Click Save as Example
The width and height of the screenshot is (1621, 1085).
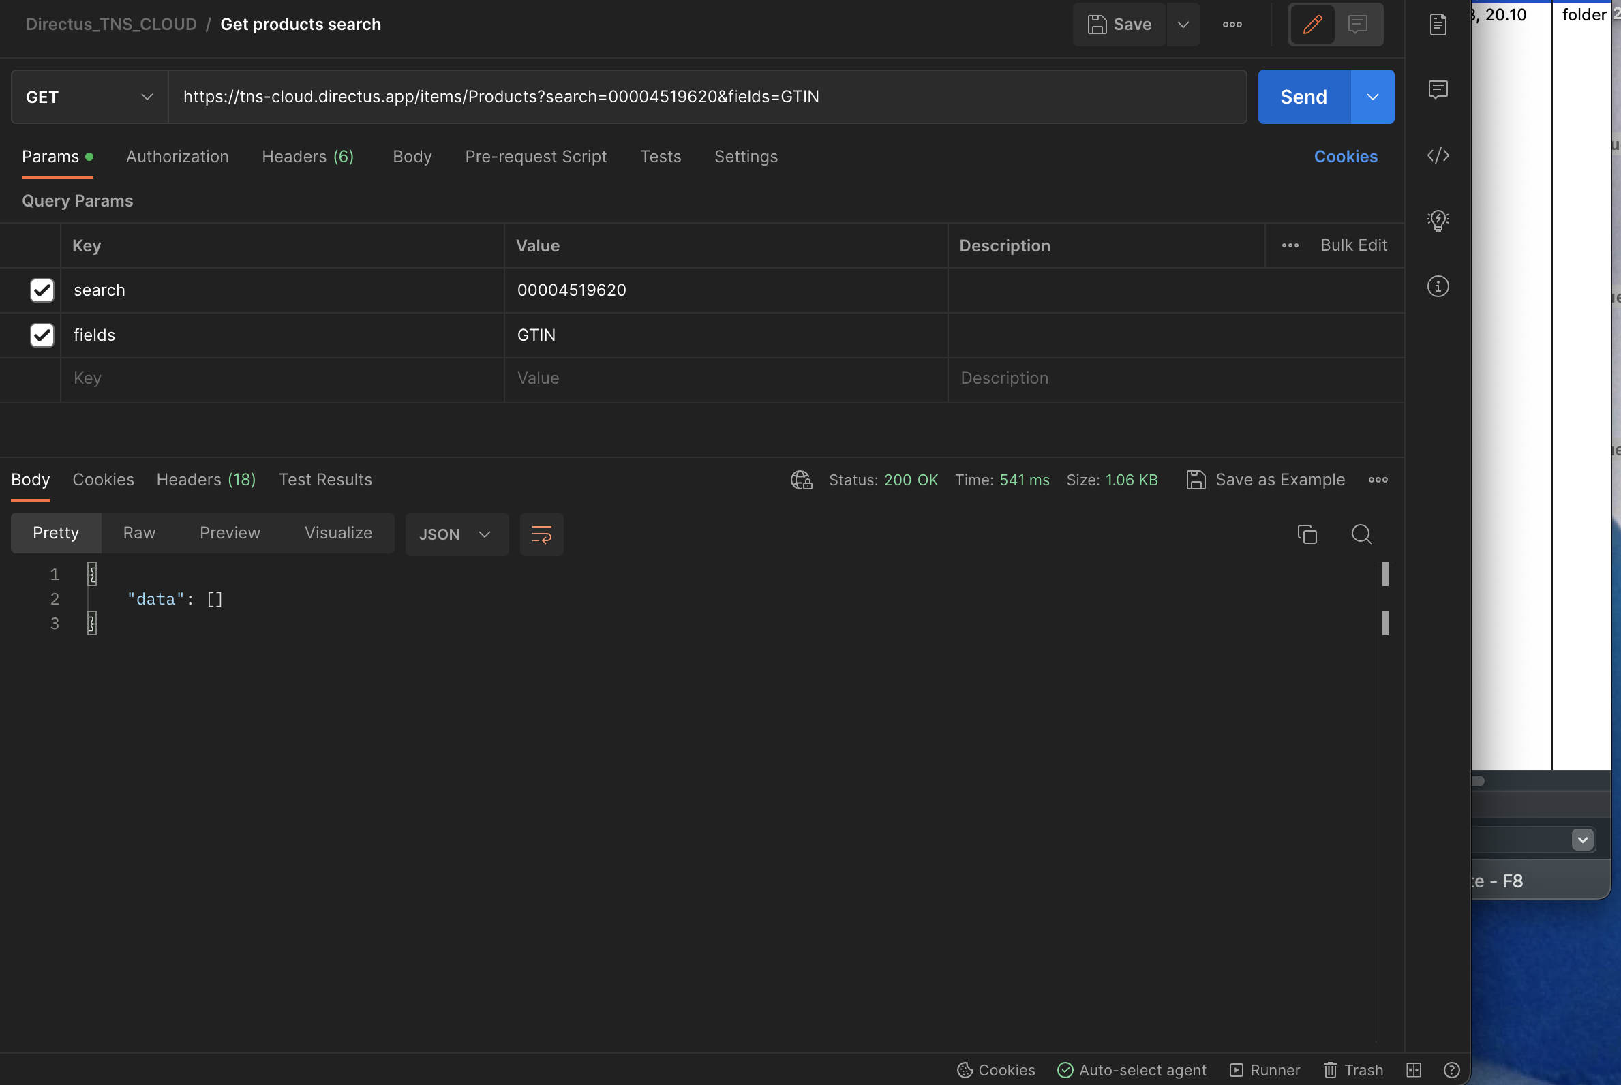click(1264, 479)
